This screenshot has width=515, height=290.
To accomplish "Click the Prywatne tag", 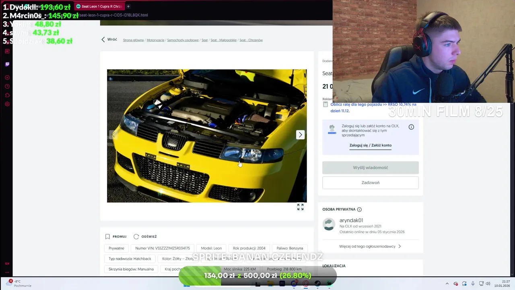I will pyautogui.click(x=116, y=248).
